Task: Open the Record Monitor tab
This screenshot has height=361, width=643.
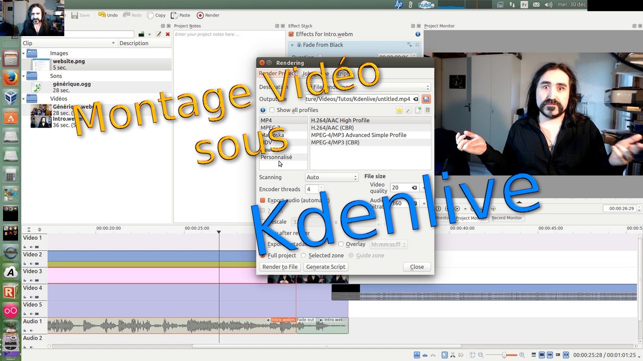Action: pyautogui.click(x=506, y=218)
